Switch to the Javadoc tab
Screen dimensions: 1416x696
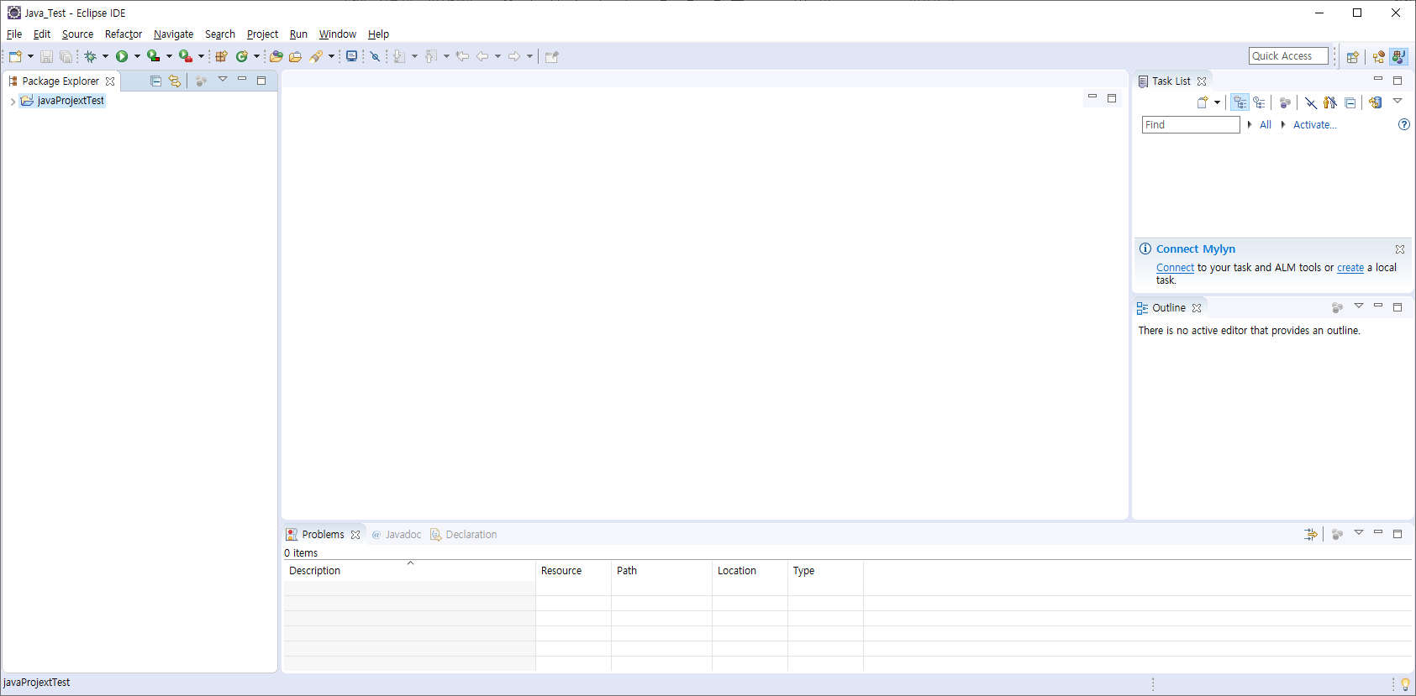pos(396,535)
